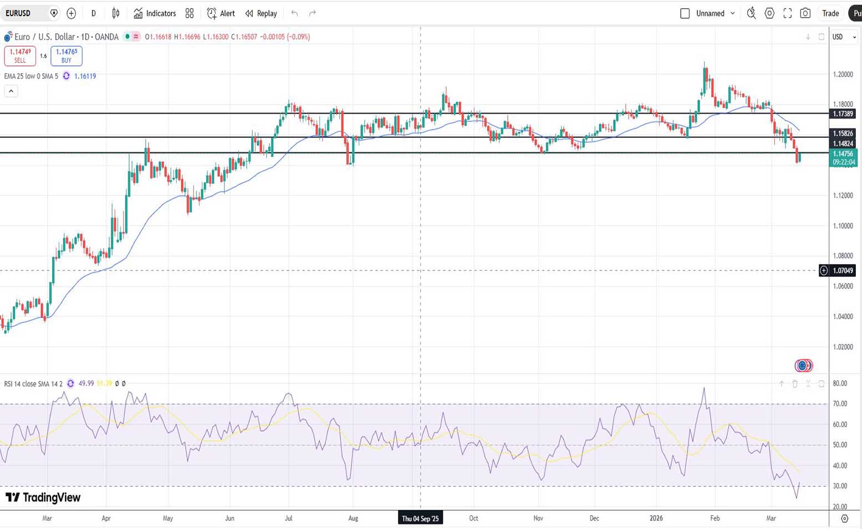862x529 pixels.
Task: Open time axis settings gear at bottom right
Action: pyautogui.click(x=844, y=518)
